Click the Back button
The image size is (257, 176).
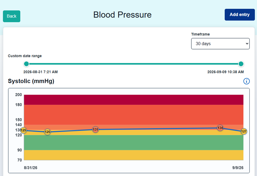[12, 16]
